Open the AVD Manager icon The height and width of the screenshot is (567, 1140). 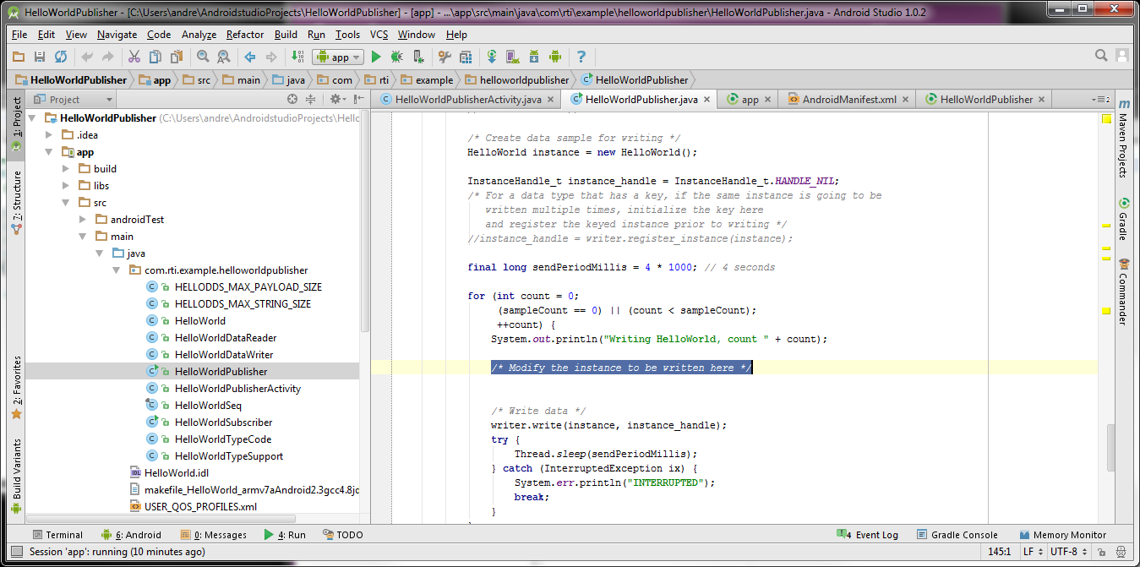513,57
